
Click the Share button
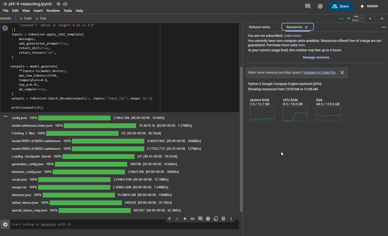[x=341, y=6]
